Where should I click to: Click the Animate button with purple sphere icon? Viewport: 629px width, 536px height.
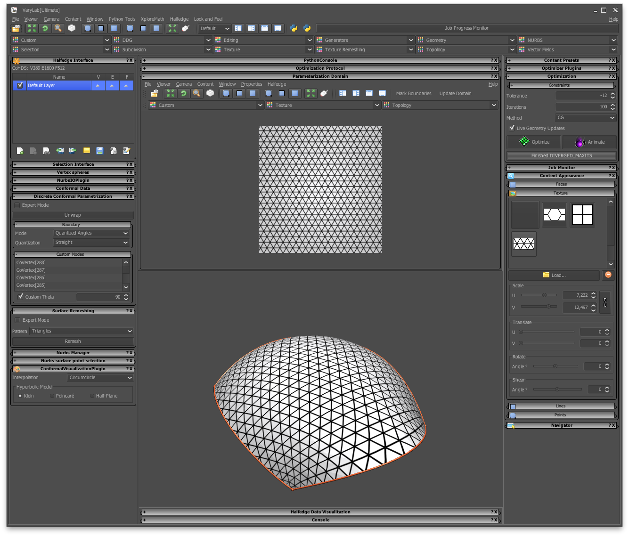[589, 142]
